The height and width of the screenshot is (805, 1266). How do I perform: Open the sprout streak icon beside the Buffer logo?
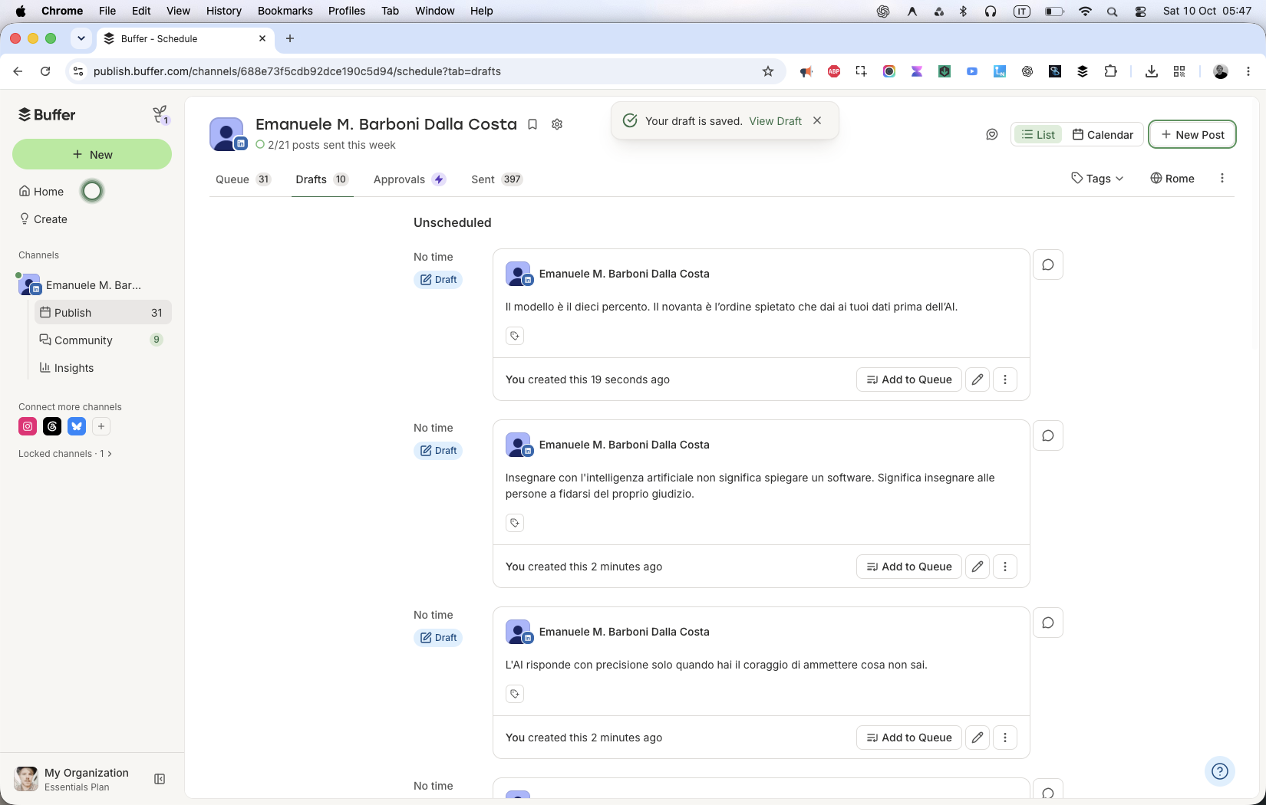click(x=160, y=115)
